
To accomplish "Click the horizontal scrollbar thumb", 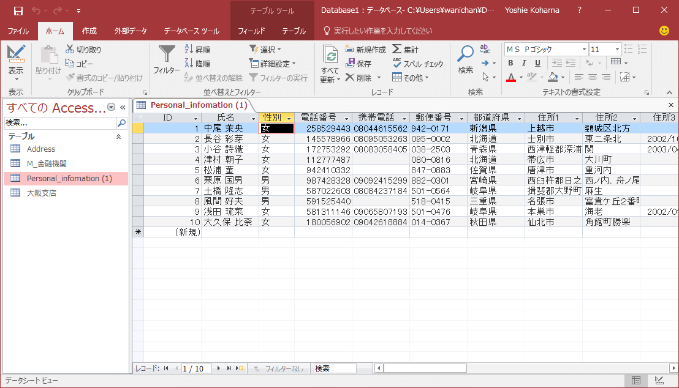I will (425, 368).
